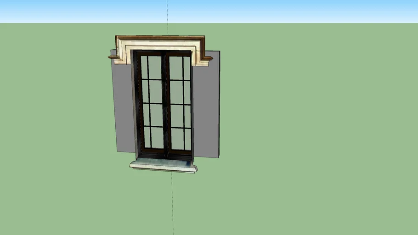418x235 pixels.
Task: Select the bottom rail of the window frame
Action: click(x=165, y=153)
